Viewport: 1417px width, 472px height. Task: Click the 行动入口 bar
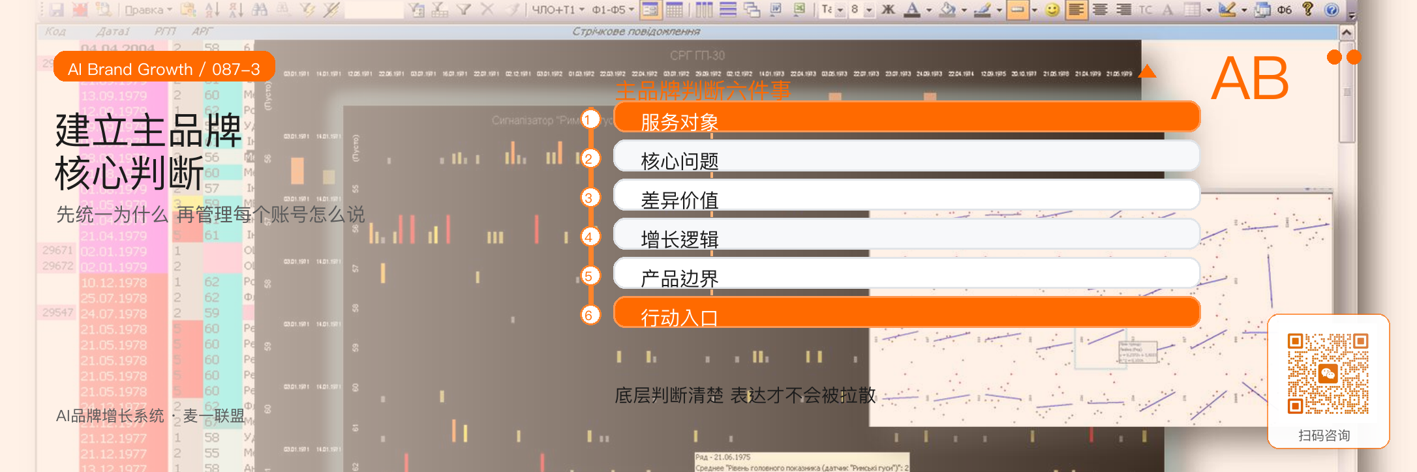[x=907, y=313]
